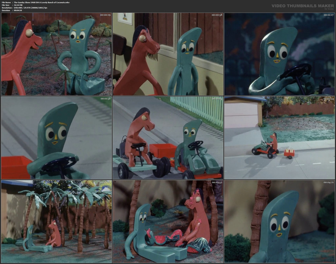
Task: Click the resolution value 640x480 / 29.970 fps
Action: point(30,8)
